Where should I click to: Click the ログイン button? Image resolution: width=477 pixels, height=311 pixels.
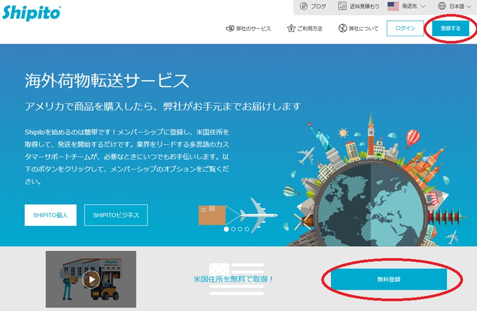point(405,29)
